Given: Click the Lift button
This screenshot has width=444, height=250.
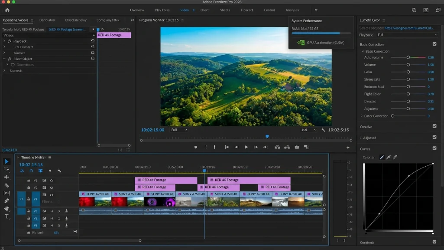Looking at the screenshot, I should pyautogui.click(x=277, y=147).
